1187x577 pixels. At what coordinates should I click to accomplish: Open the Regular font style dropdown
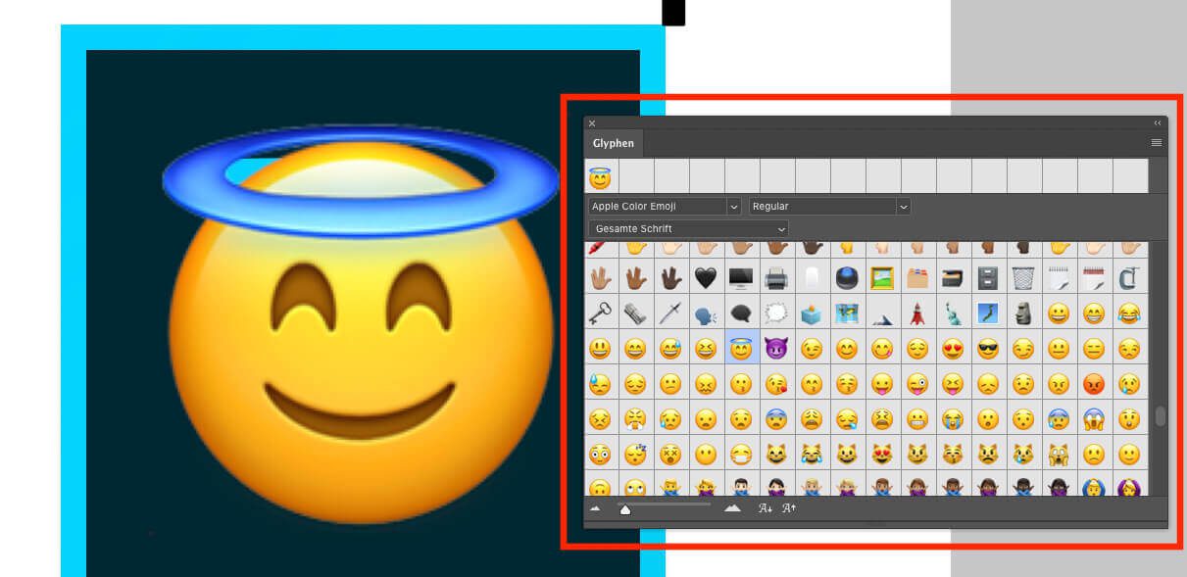pyautogui.click(x=904, y=207)
